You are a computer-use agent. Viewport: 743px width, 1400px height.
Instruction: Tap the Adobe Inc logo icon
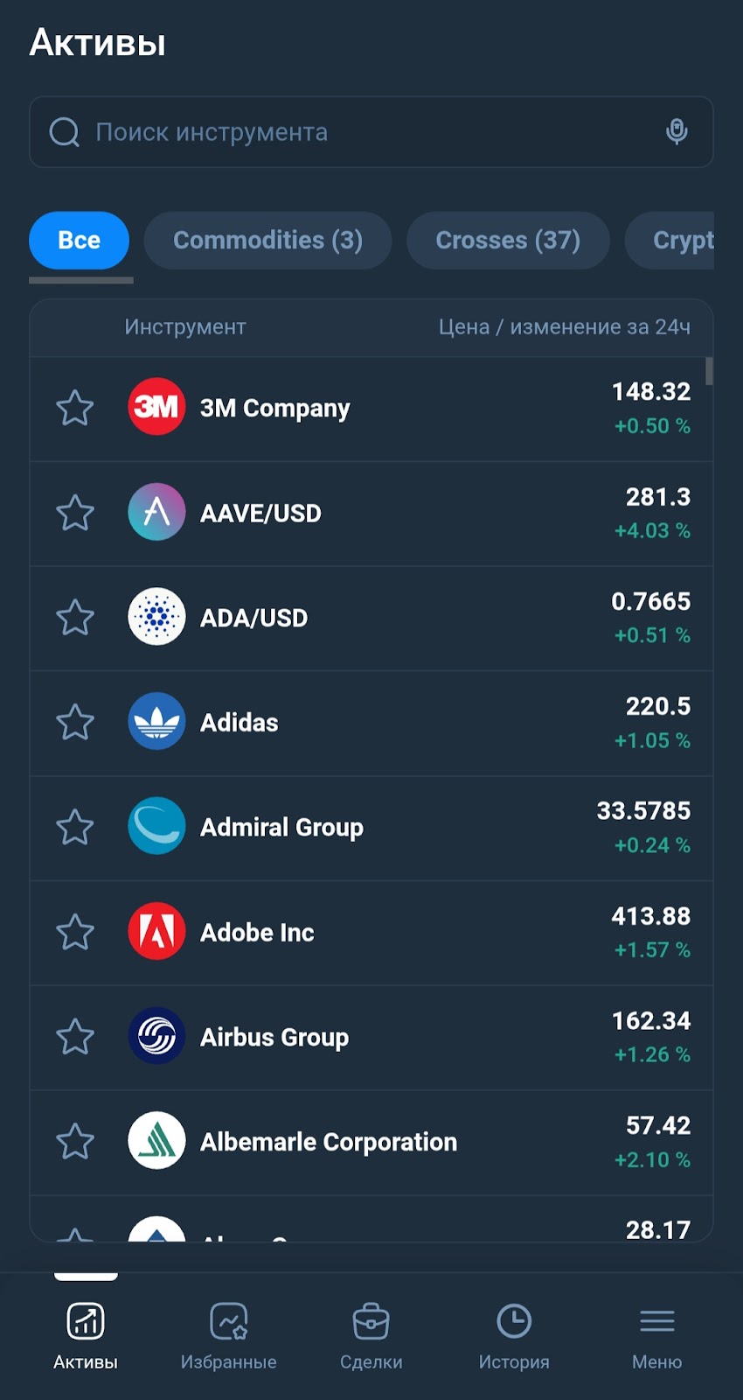pos(156,931)
